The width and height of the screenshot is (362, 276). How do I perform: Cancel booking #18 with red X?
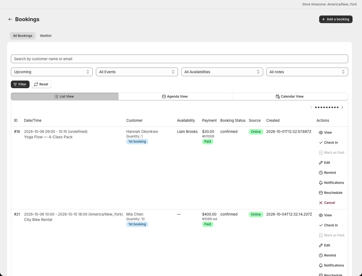[327, 203]
